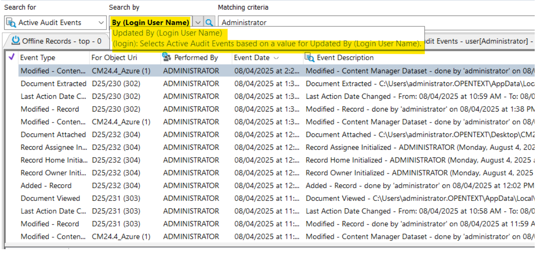Click D25/232 (304) in Document Attached row
Viewport: 537px width, 261px height.
[x=116, y=135]
